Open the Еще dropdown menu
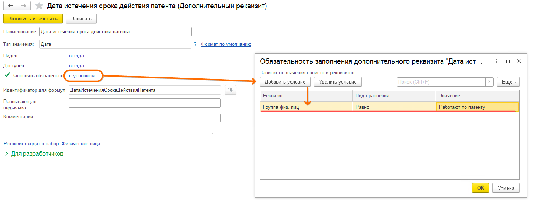This screenshot has width=537, height=206. pyautogui.click(x=508, y=82)
